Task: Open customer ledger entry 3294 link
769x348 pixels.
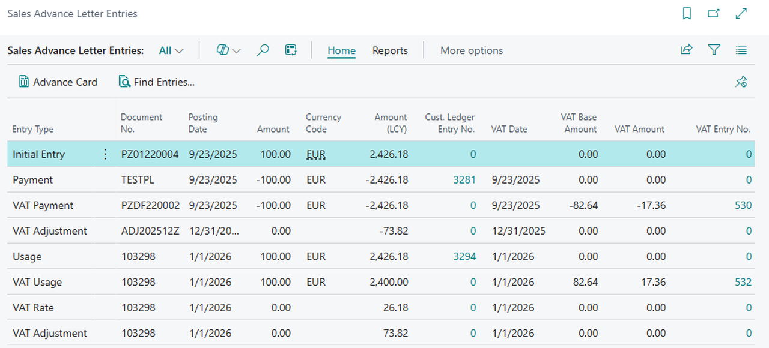Action: (464, 257)
